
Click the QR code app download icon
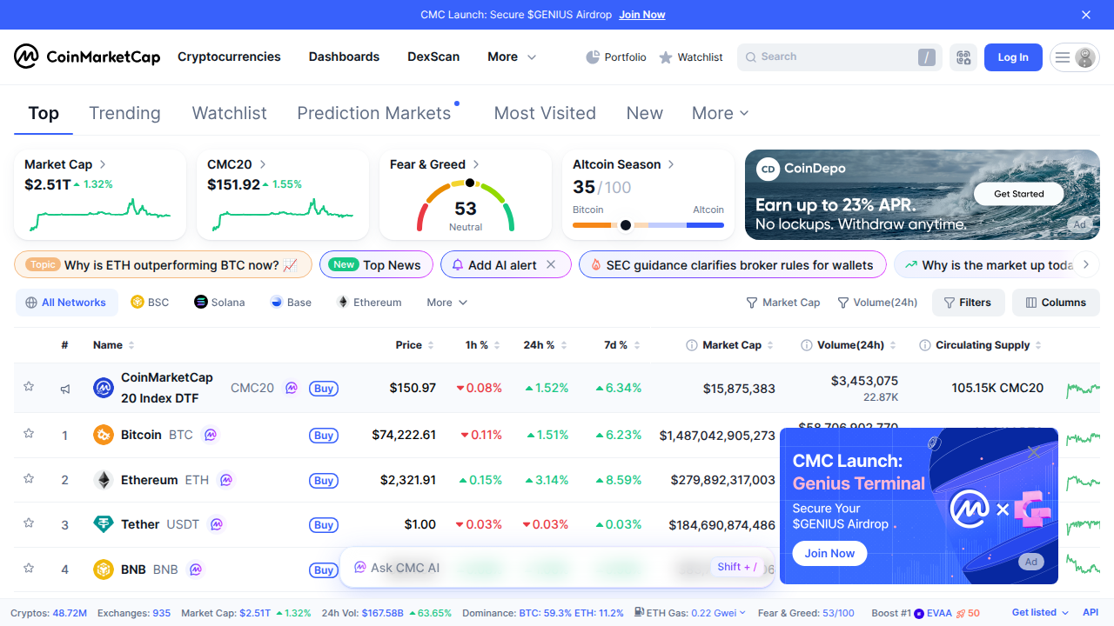963,57
